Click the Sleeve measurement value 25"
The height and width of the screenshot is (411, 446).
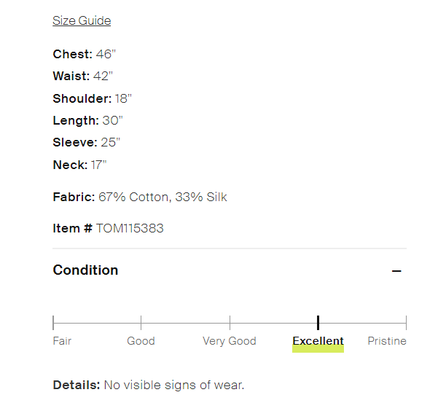pos(111,142)
